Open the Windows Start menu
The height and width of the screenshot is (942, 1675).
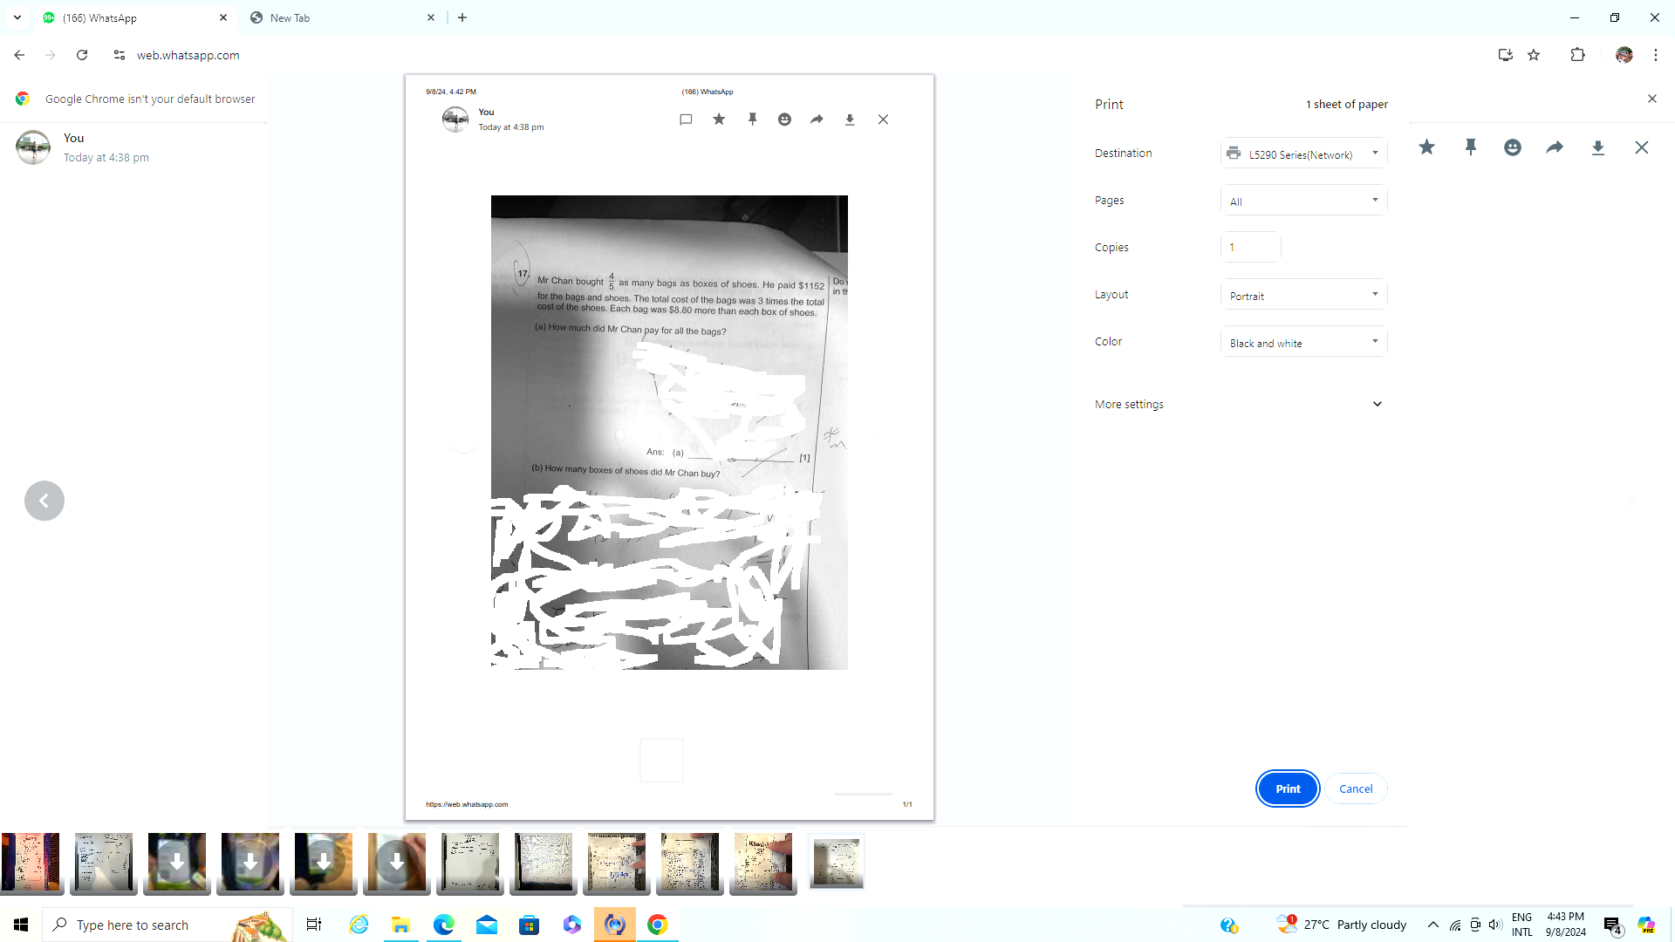[21, 925]
